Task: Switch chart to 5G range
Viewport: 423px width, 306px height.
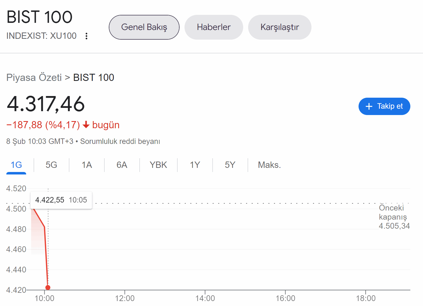Action: (51, 165)
